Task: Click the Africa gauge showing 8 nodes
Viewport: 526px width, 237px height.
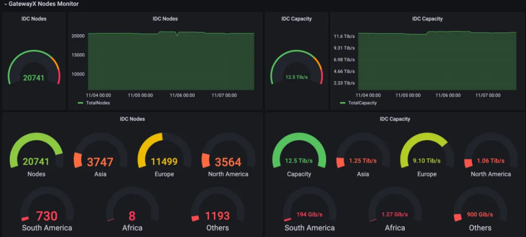Action: [132, 209]
